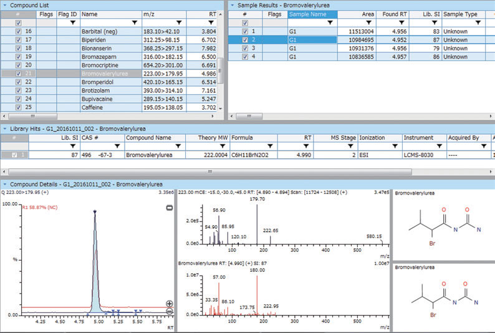Click the LCMS-8030 instrument cell

click(x=425, y=155)
